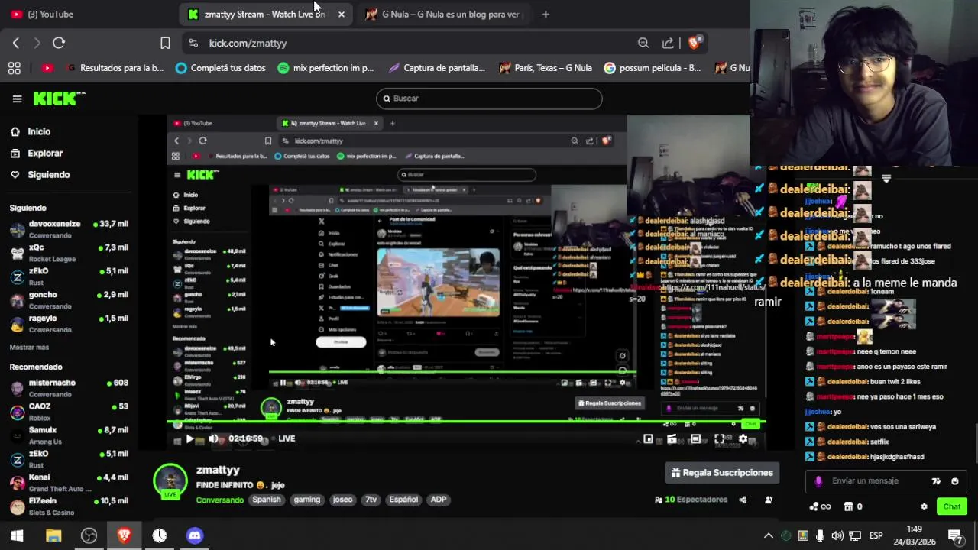The width and height of the screenshot is (978, 550).
Task: Open the Kick hamburger sidebar menu
Action: tap(17, 99)
